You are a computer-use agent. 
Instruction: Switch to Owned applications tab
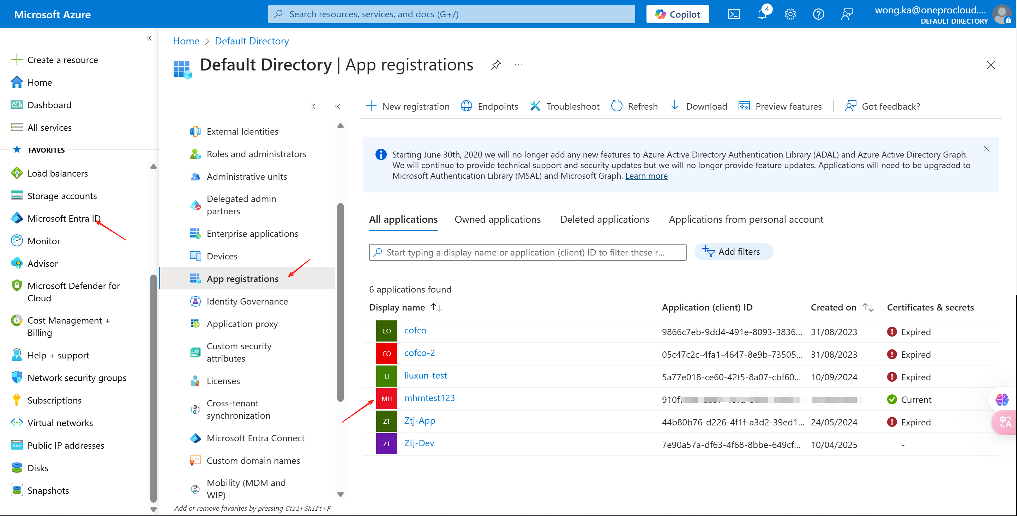pos(498,219)
